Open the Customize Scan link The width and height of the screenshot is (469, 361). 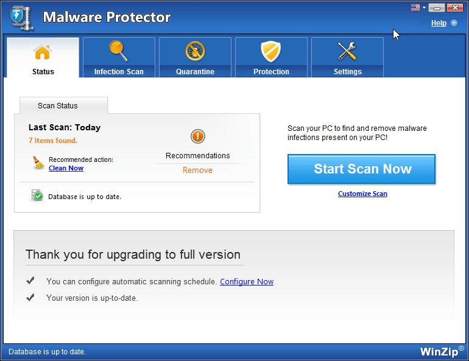(362, 194)
